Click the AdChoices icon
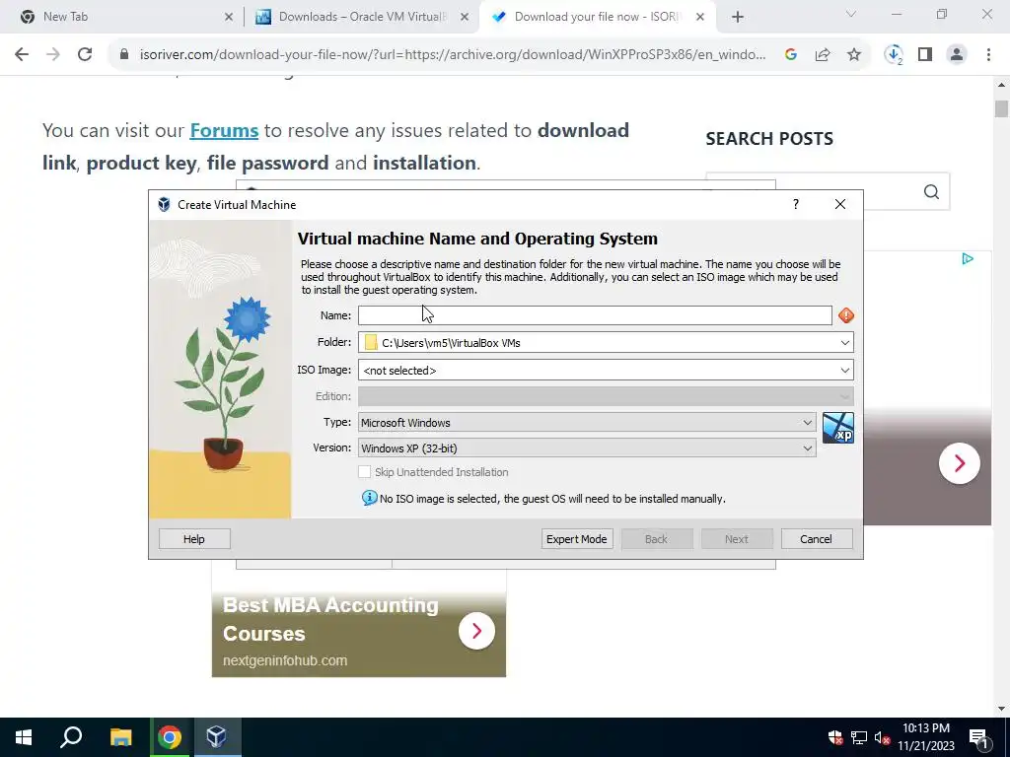The height and width of the screenshot is (757, 1010). 968,259
